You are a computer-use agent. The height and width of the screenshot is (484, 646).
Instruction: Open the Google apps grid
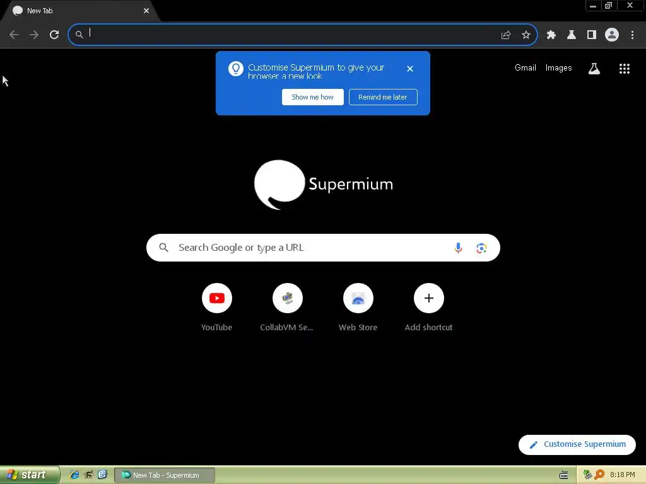coord(624,69)
